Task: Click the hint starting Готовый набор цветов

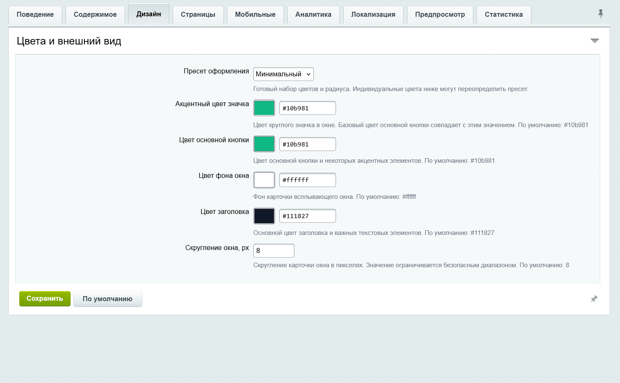Action: tap(391, 89)
